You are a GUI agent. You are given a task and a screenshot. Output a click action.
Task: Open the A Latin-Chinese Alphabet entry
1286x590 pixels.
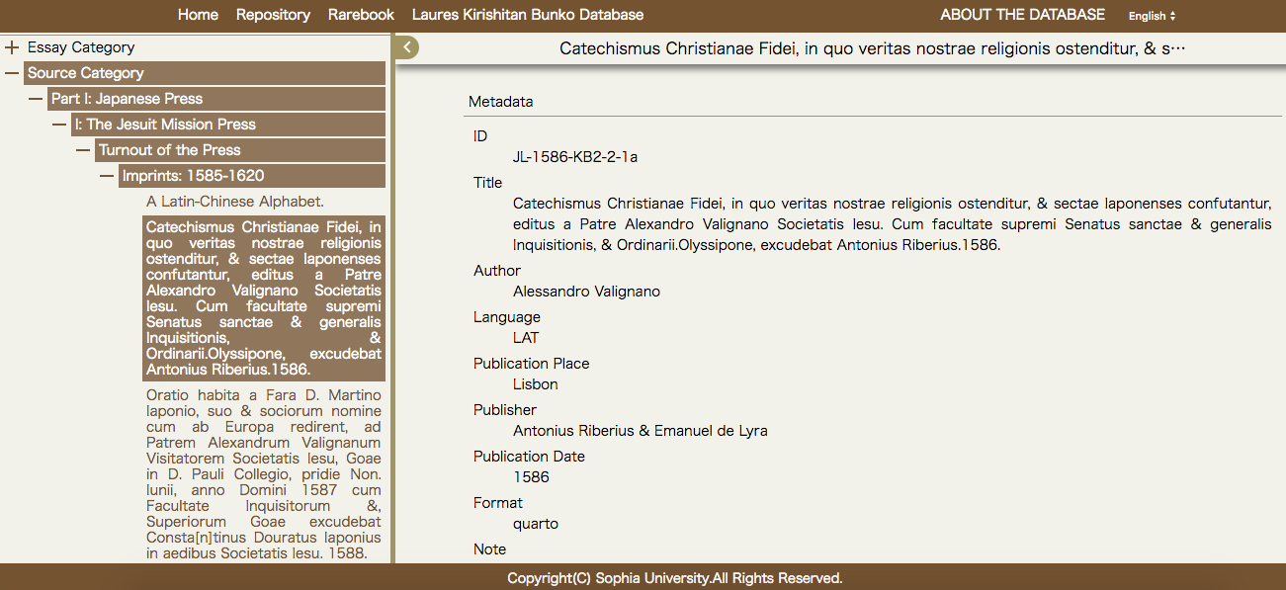[235, 202]
